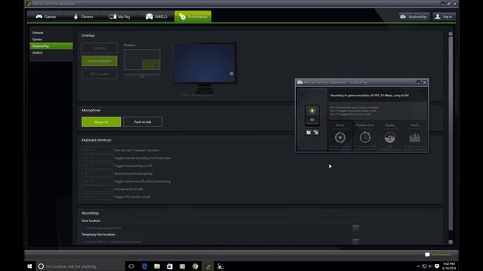Set microphone to Always on

tap(101, 122)
